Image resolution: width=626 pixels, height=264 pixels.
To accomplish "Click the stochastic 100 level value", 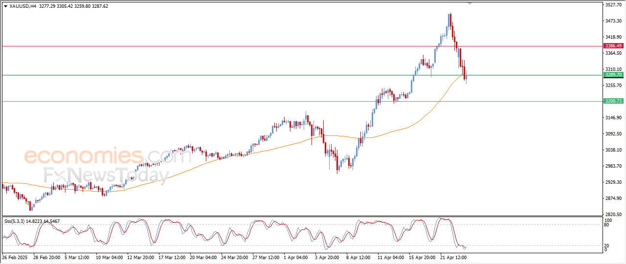I will 609,220.
